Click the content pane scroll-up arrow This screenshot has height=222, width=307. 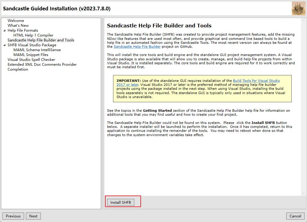tap(303, 20)
